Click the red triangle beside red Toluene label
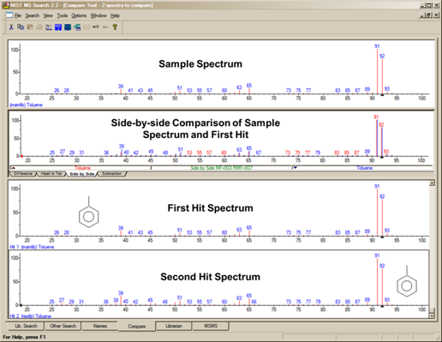 (x=14, y=168)
